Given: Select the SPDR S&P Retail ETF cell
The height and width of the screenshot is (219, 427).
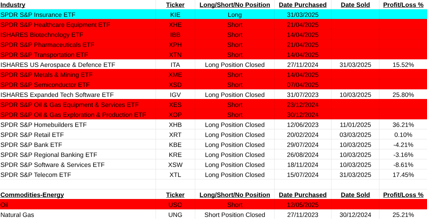Looking at the screenshot, I should tap(32, 135).
